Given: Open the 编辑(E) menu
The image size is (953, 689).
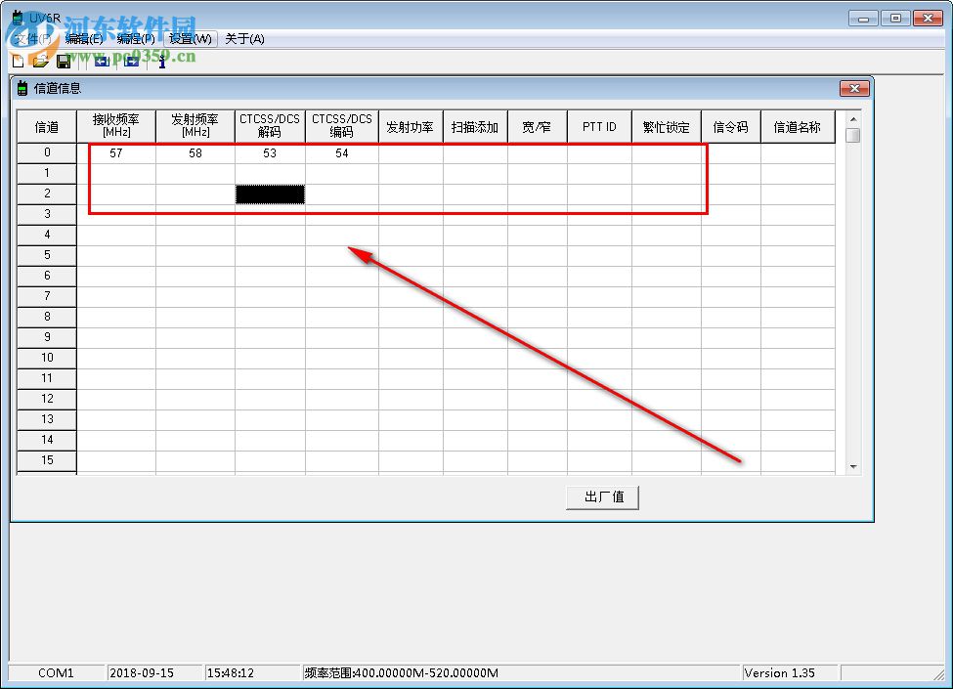Looking at the screenshot, I should (x=84, y=39).
